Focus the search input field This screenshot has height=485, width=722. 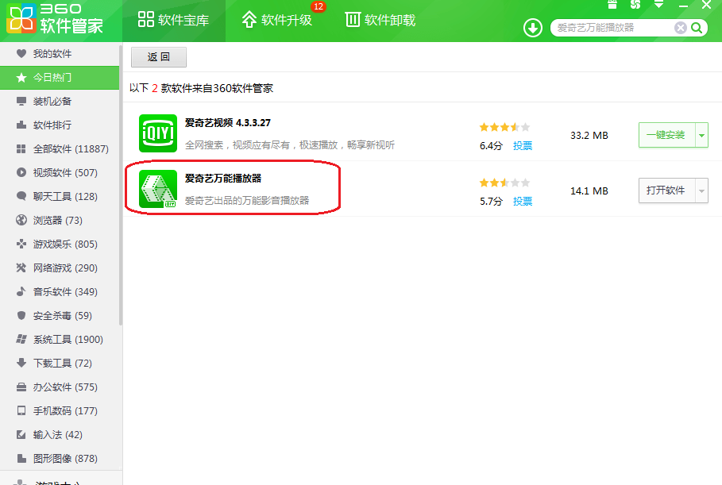click(x=612, y=28)
